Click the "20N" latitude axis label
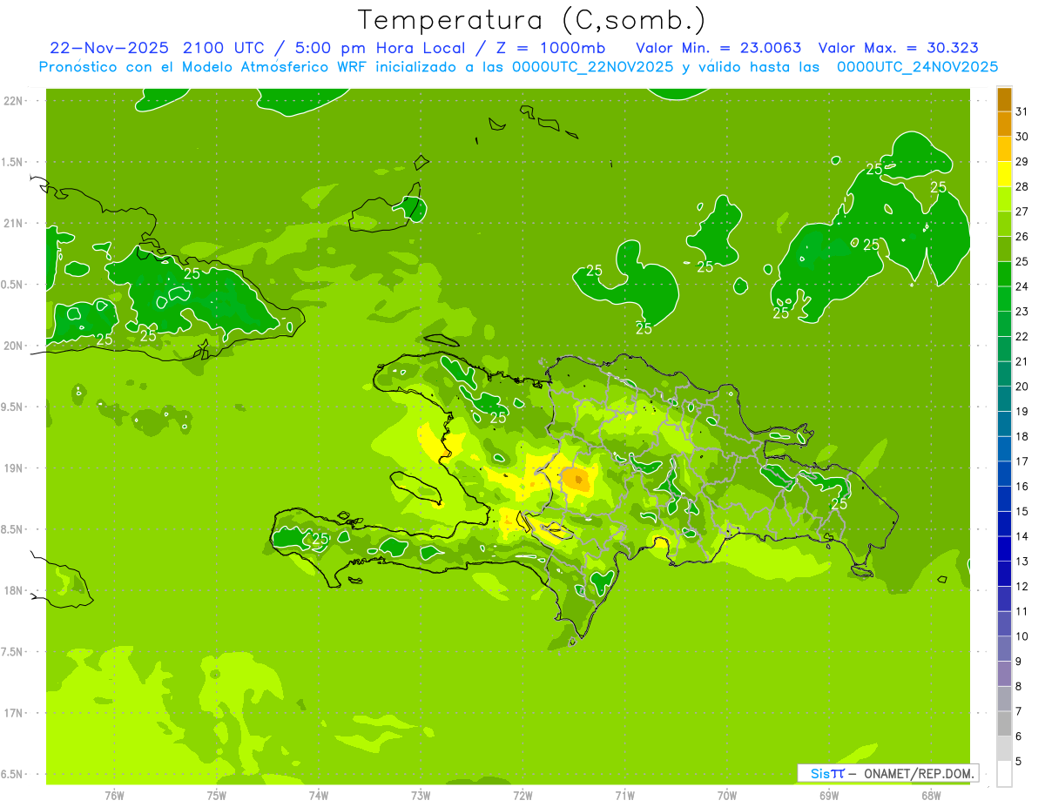The image size is (1045, 807). 14,346
